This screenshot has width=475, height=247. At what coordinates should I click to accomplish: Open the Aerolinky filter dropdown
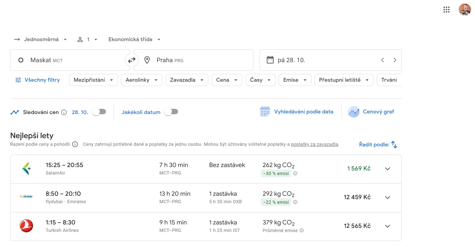[x=142, y=80]
